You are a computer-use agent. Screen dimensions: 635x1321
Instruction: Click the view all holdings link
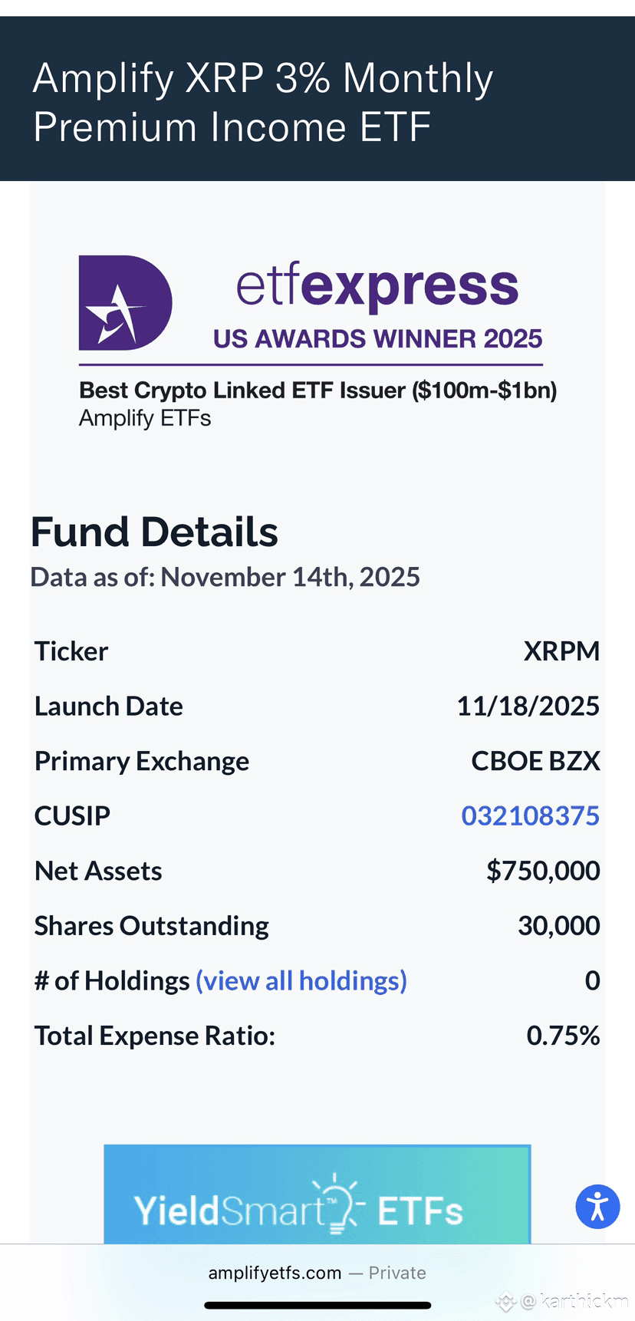coord(301,980)
